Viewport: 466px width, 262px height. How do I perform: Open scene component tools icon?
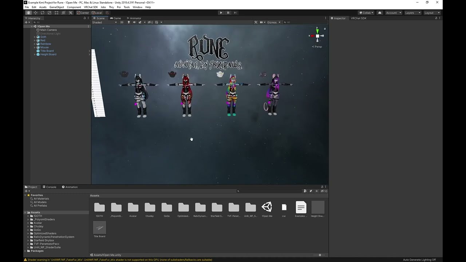pyautogui.click(x=256, y=22)
